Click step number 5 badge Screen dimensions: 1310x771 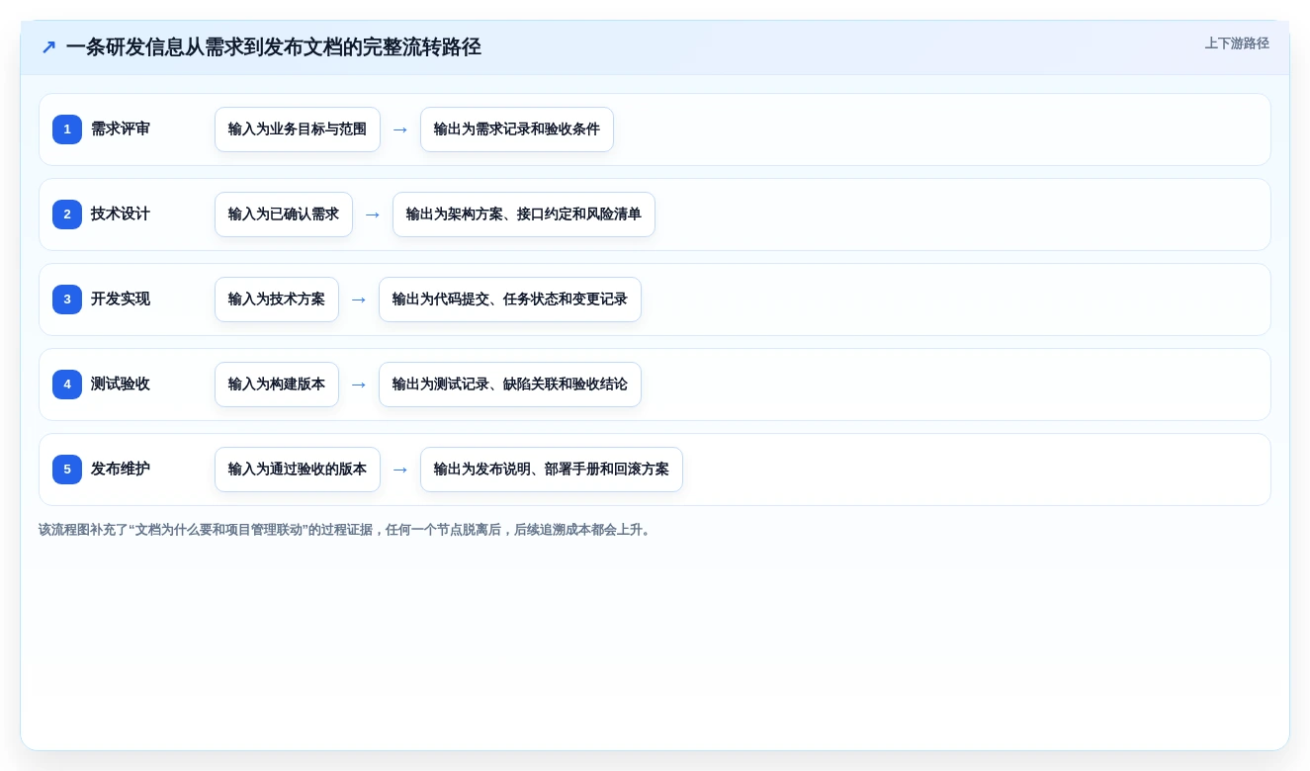click(67, 470)
